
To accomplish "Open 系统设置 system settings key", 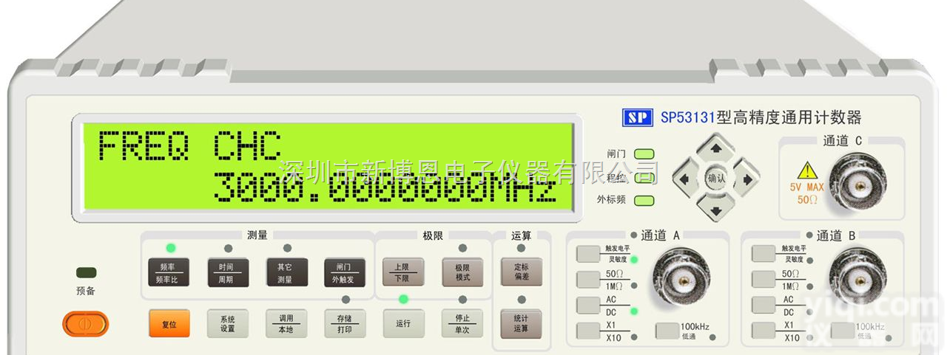I will pyautogui.click(x=227, y=324).
